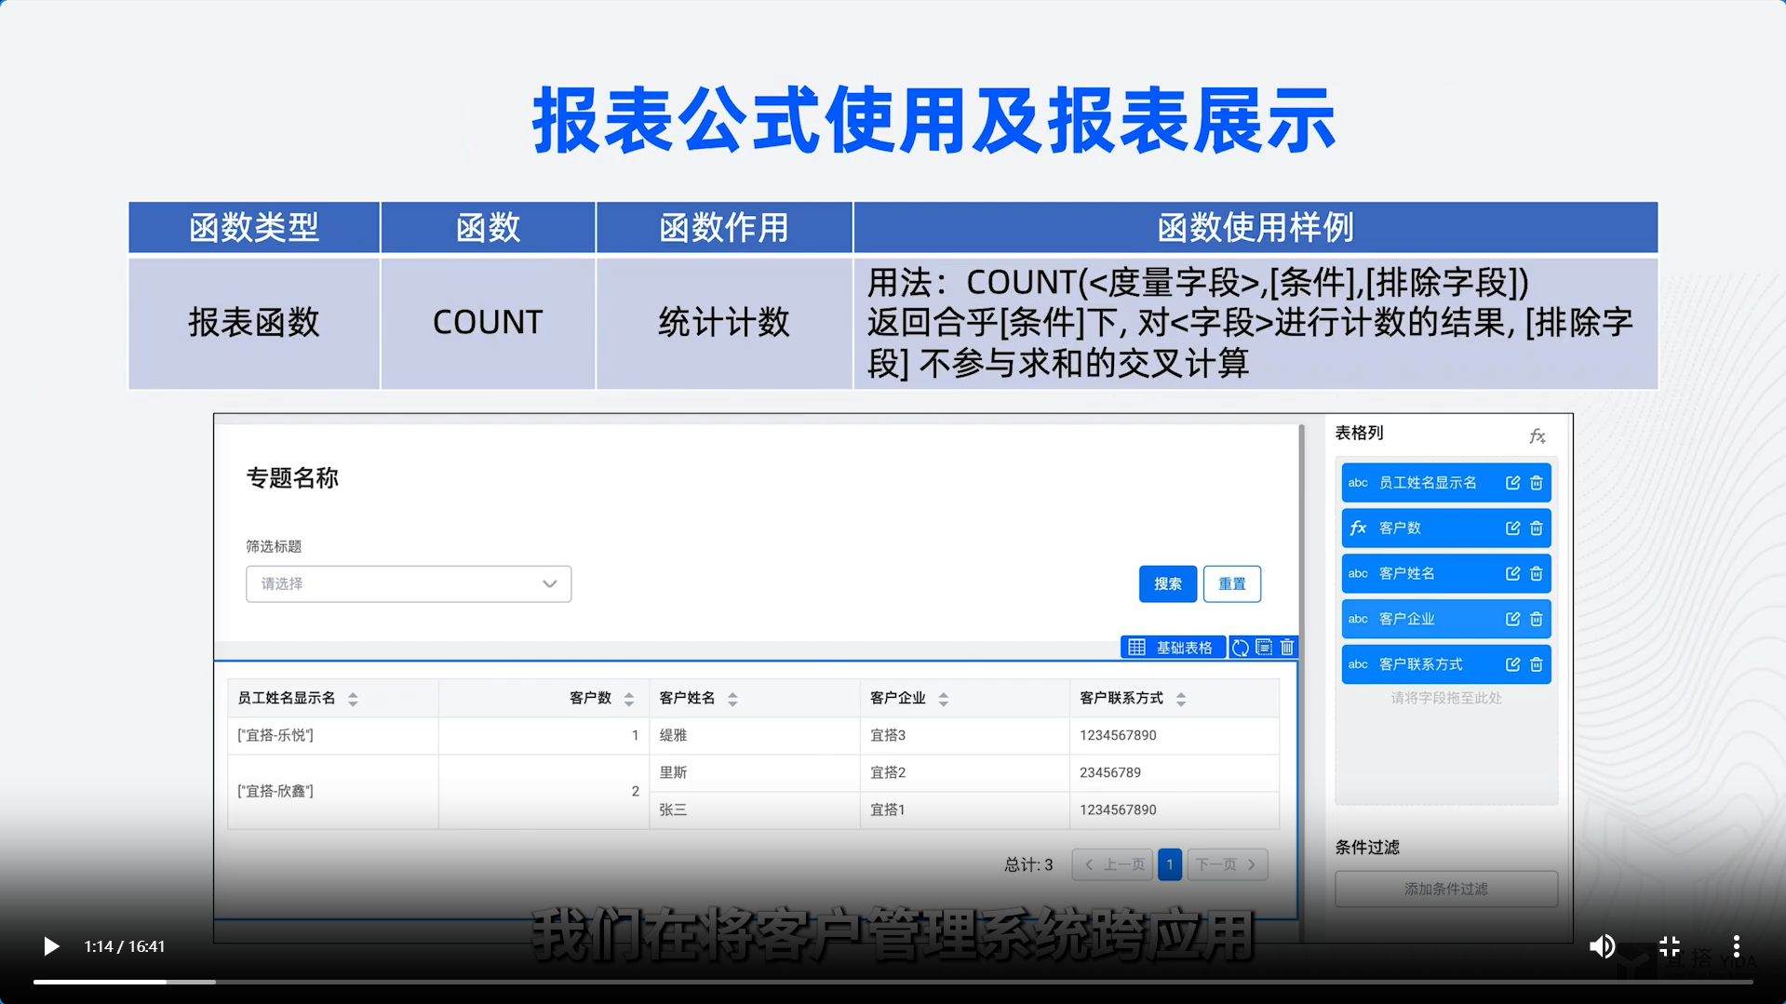
Task: Exit fullscreen mode
Action: (1670, 946)
